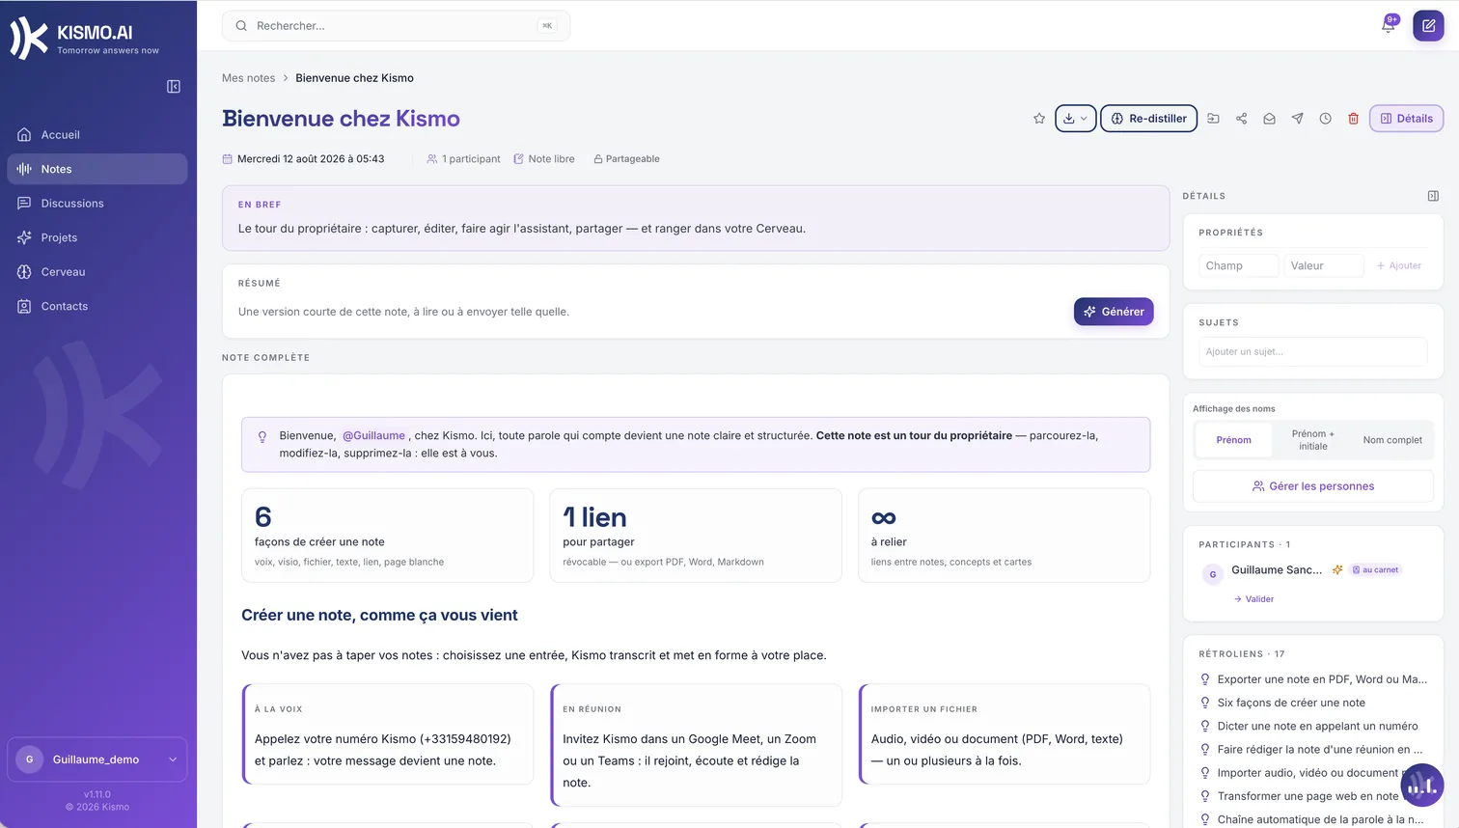Viewport: 1459px width, 828px height.
Task: Click Ajouter in the Propriétés section
Action: tap(1398, 265)
